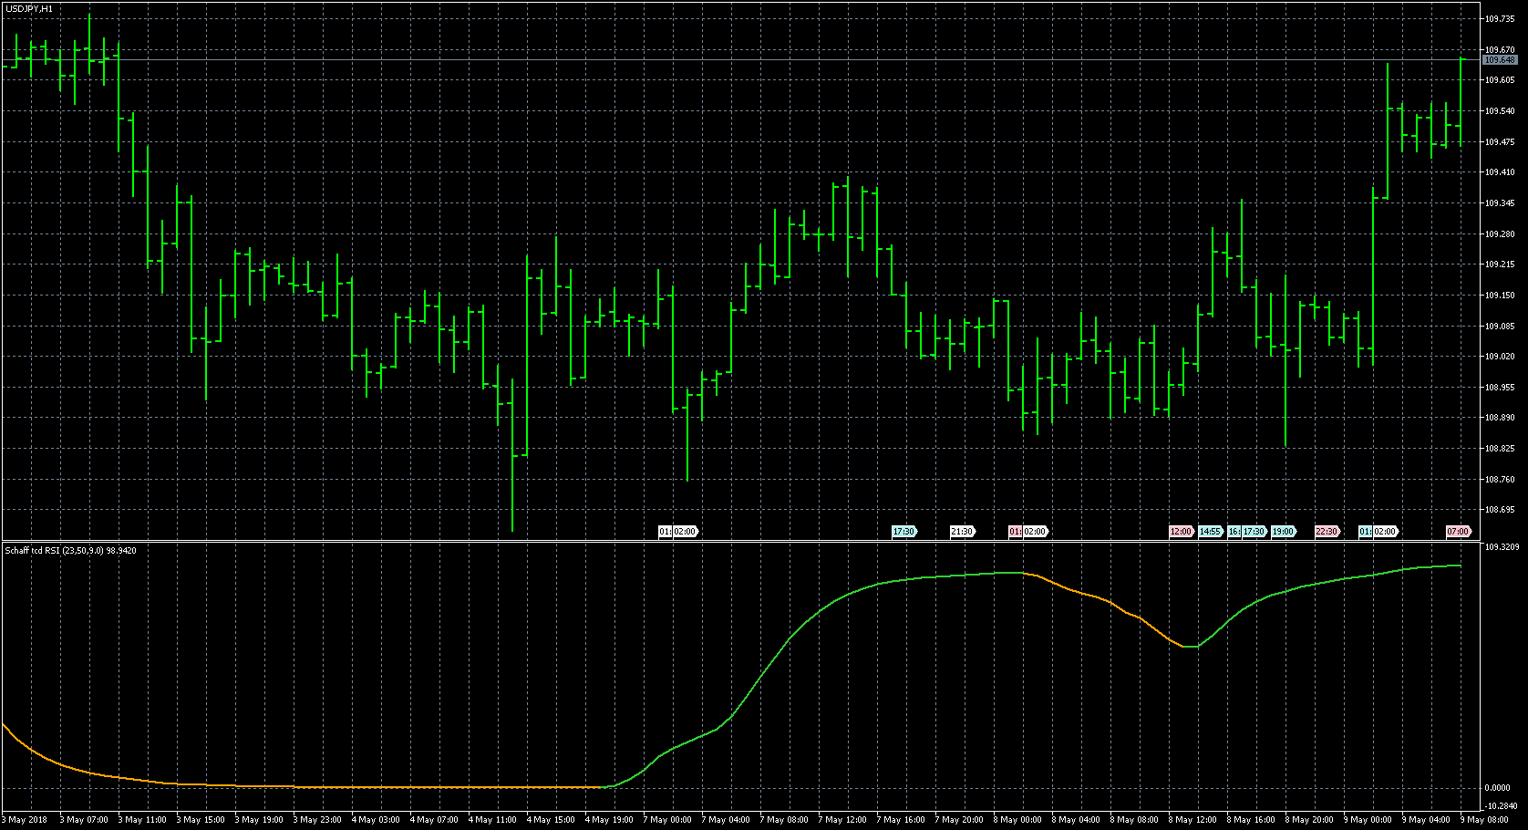The width and height of the screenshot is (1528, 830).
Task: Click the -10.2840 indicator scale value
Action: pyautogui.click(x=1501, y=806)
